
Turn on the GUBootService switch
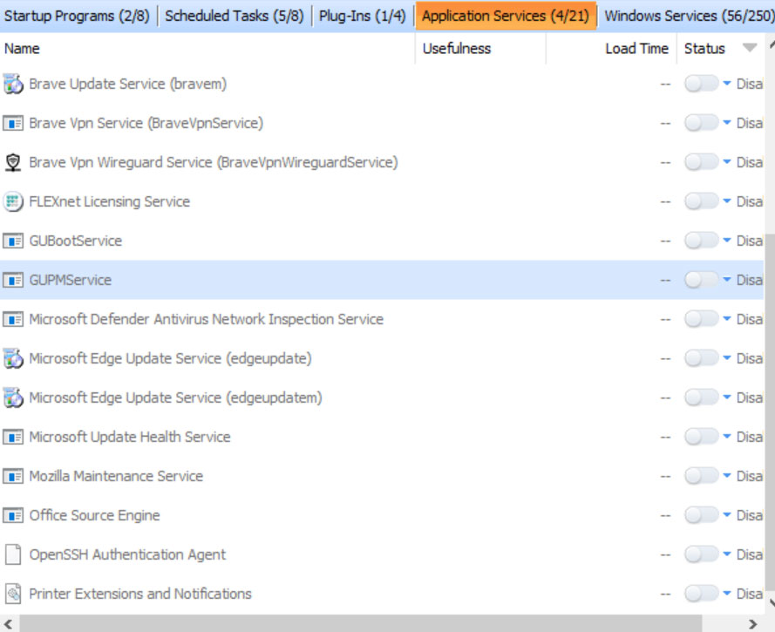(702, 241)
